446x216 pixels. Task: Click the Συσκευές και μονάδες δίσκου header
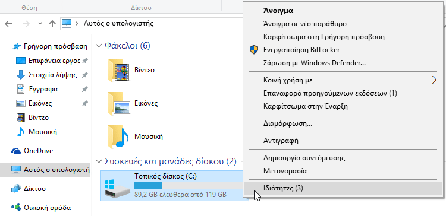171,161
